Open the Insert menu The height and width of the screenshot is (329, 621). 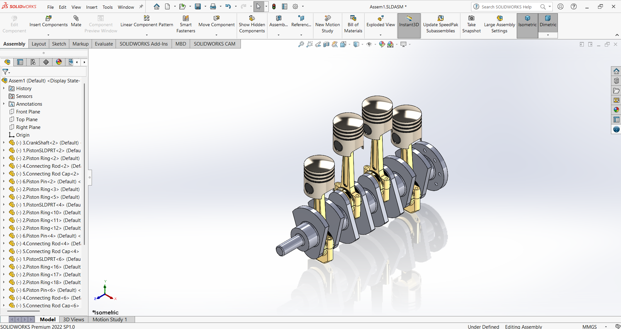click(x=92, y=7)
